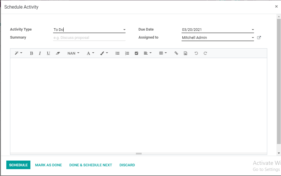Click MARK AS DONE
The width and height of the screenshot is (281, 176).
pos(48,165)
